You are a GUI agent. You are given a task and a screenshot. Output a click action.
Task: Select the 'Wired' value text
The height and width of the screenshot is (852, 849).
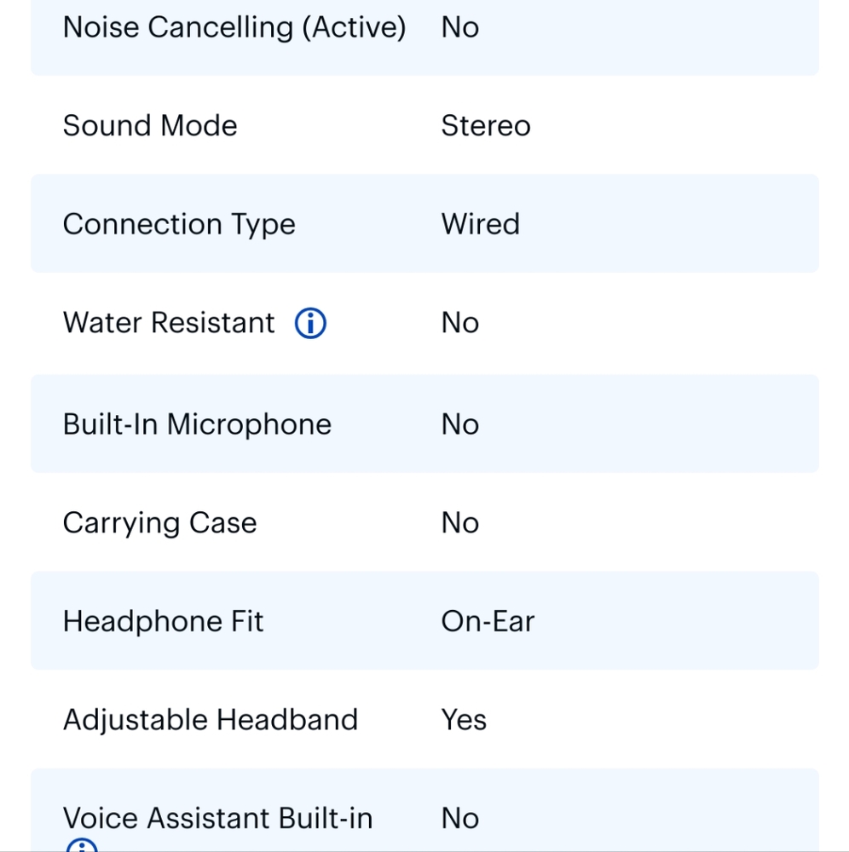tap(480, 224)
